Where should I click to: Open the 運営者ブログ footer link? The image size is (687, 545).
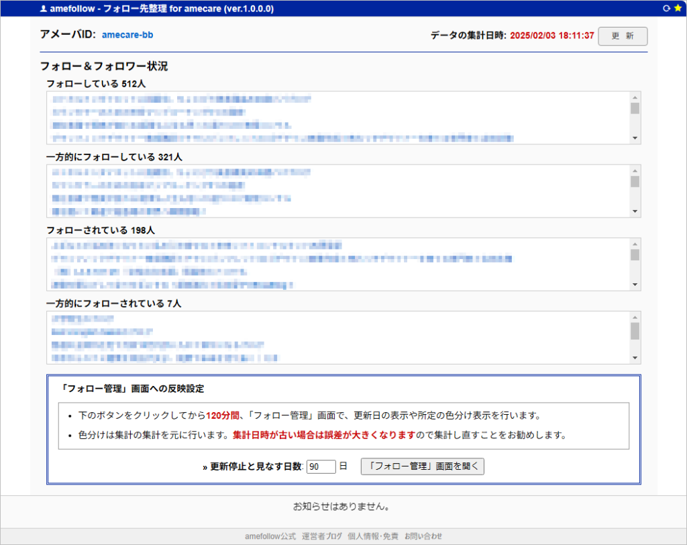click(x=322, y=536)
